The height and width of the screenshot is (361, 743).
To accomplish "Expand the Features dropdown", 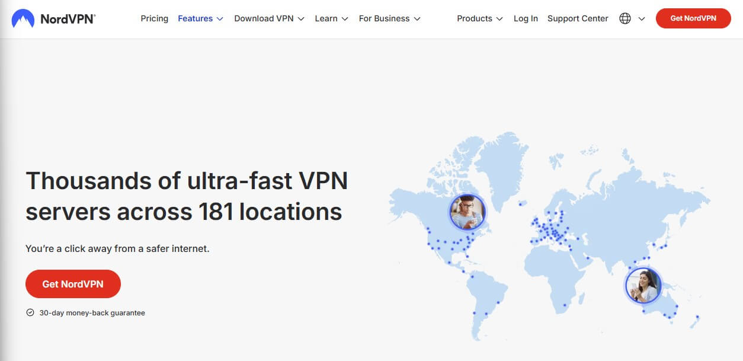I will (x=195, y=18).
